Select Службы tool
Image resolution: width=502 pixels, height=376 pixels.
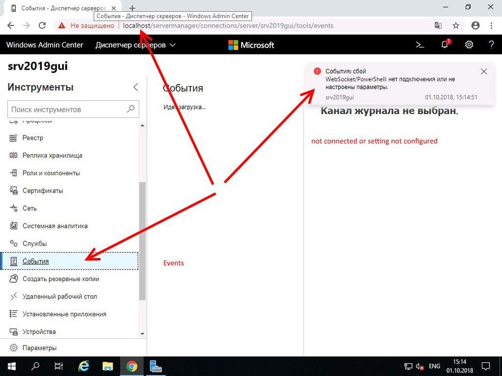click(x=69, y=243)
